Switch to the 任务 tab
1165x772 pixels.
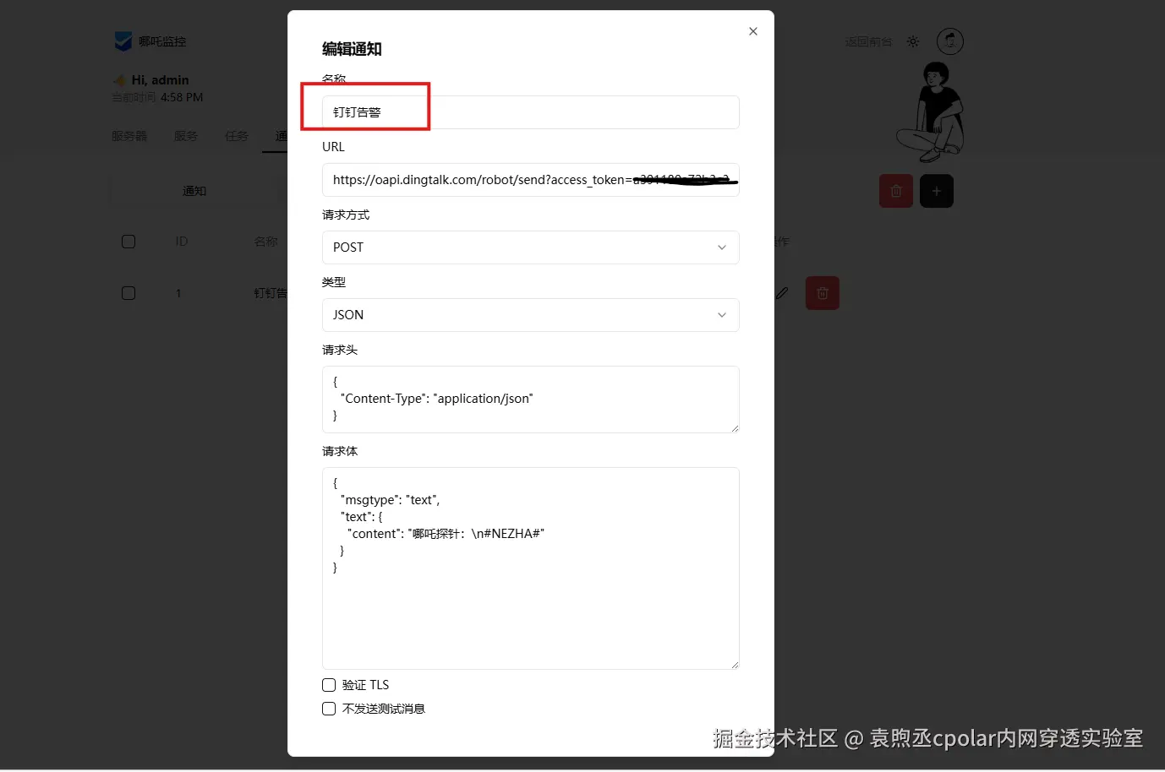click(237, 136)
